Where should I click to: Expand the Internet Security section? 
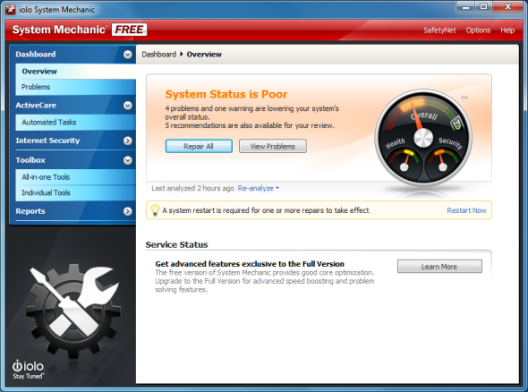127,141
